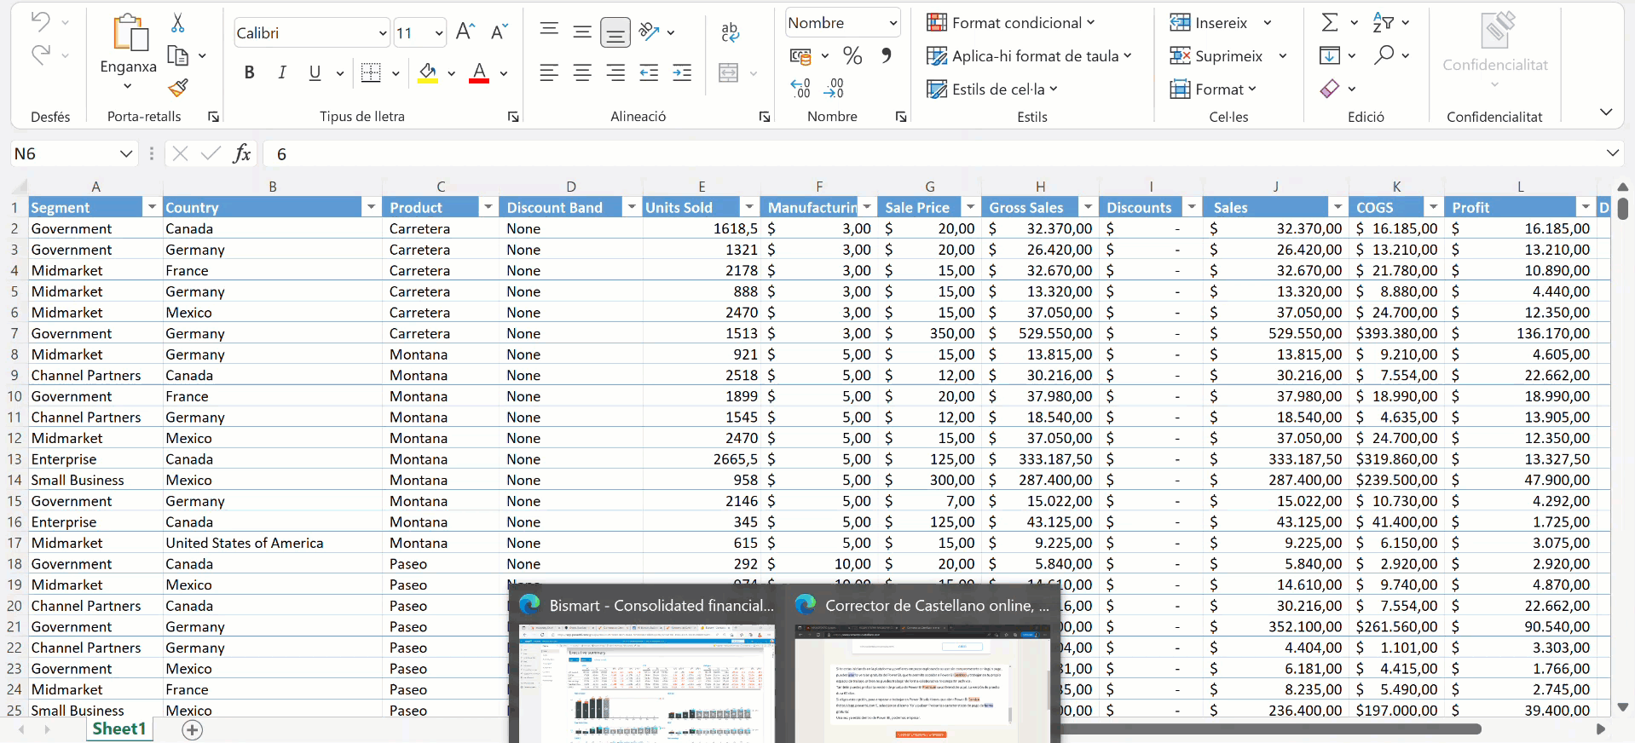This screenshot has height=743, width=1635.
Task: Expand the font name Calibri dropdown
Action: tap(382, 33)
